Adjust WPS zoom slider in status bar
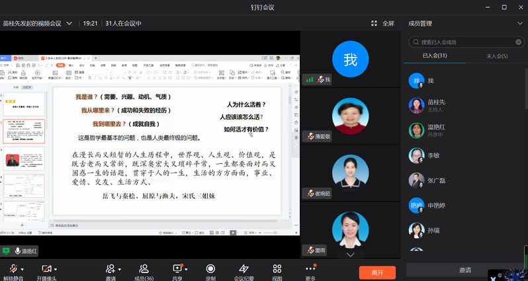The width and height of the screenshot is (528, 281). pos(275,233)
